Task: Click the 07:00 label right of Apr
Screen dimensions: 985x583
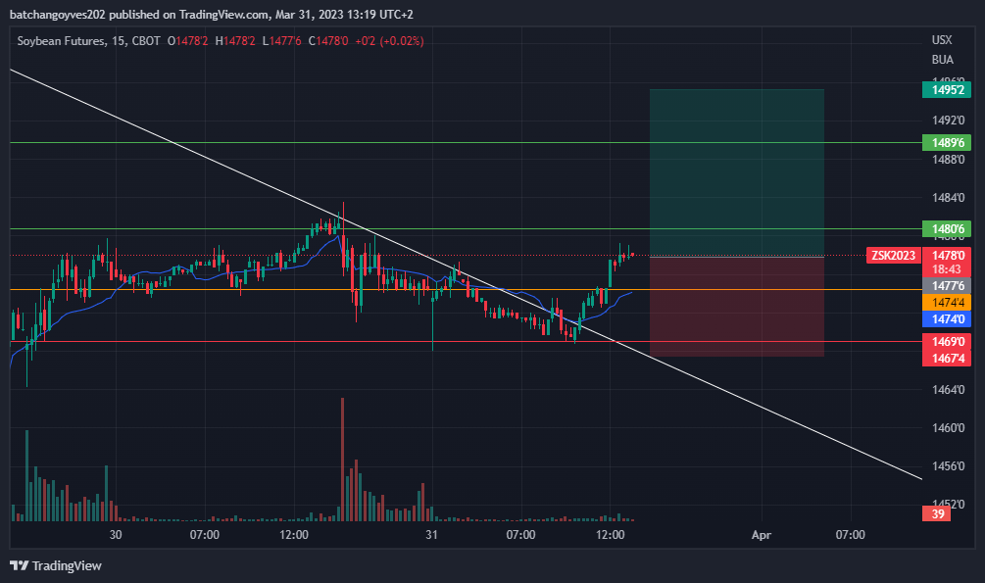Action: [850, 535]
